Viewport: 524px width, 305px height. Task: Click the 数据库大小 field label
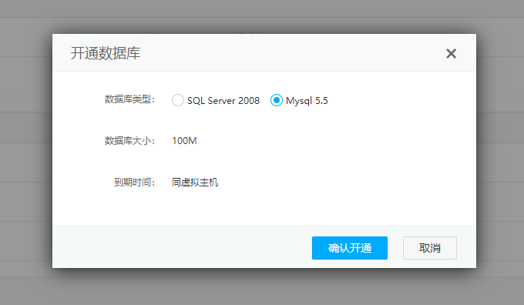point(129,141)
